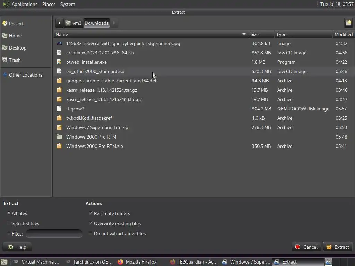The height and width of the screenshot is (266, 355).
Task: Open the System menu
Action: click(68, 4)
